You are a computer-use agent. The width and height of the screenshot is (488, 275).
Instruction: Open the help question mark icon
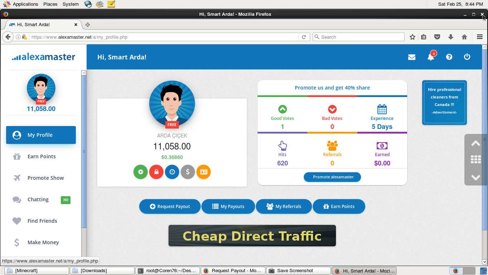[449, 57]
